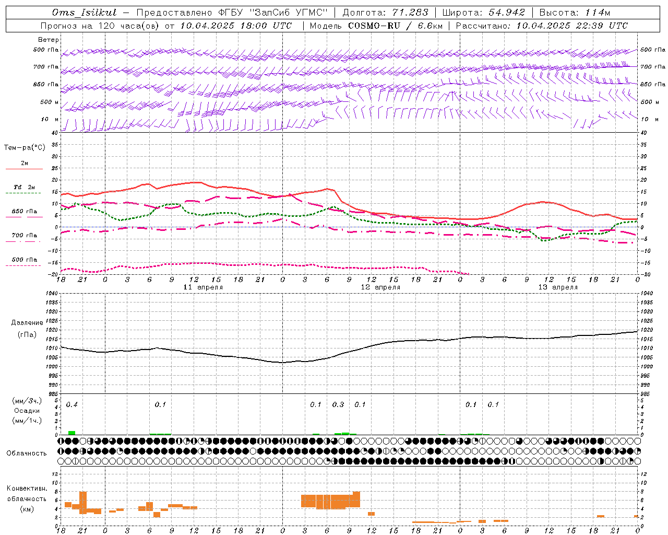This screenshot has height=535, width=668.
Task: Click the Давление pressure panel label
Action: [27, 323]
